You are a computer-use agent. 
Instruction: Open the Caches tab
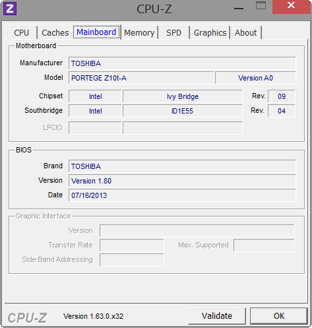55,33
